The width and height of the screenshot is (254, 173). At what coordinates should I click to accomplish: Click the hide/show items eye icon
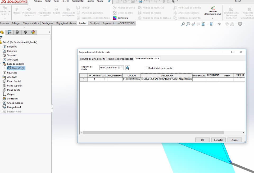pos(219,24)
